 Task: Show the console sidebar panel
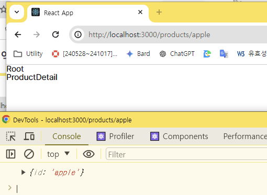(11, 154)
